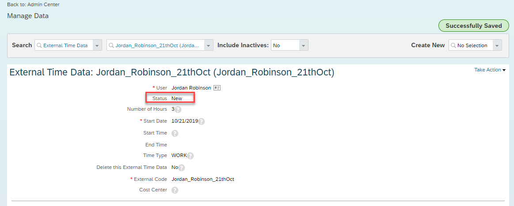Click the External Code value Jordan_Robinson_21thOct

point(202,179)
